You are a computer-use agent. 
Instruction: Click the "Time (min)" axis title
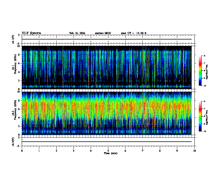point(111,153)
